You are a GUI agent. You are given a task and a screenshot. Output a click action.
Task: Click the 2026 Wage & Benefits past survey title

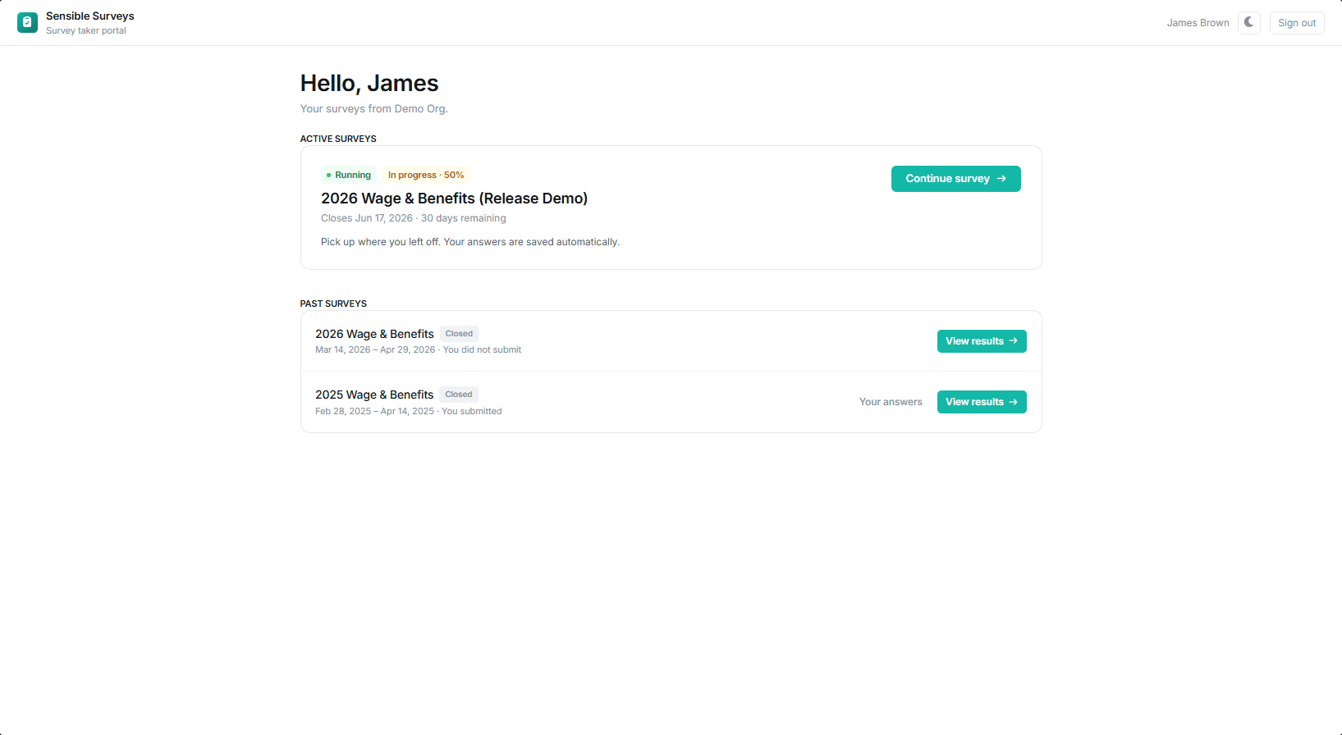click(374, 334)
